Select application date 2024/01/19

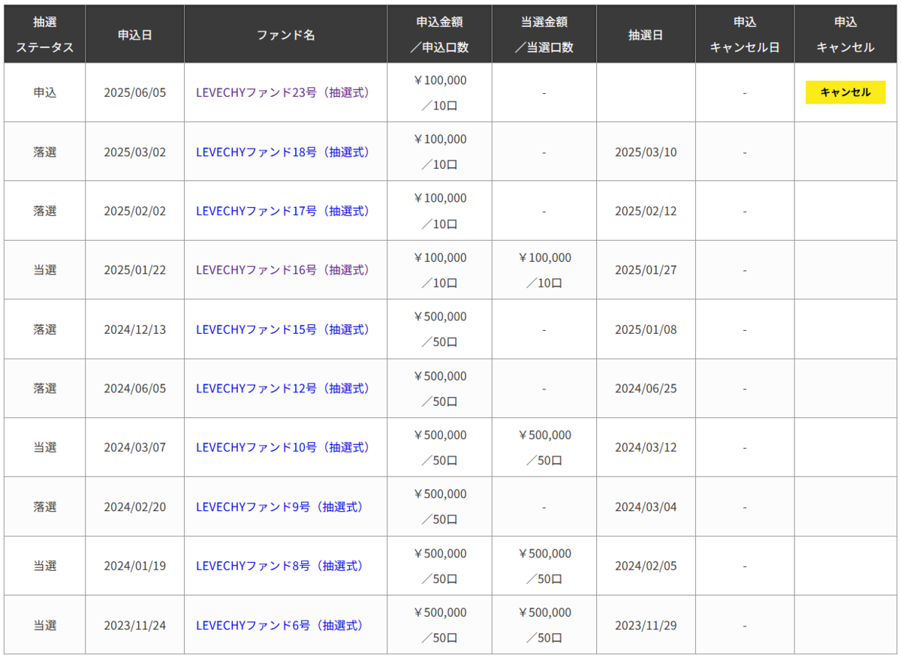pyautogui.click(x=135, y=566)
